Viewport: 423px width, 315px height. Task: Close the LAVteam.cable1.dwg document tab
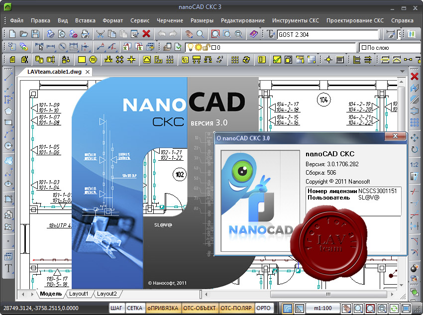point(88,72)
